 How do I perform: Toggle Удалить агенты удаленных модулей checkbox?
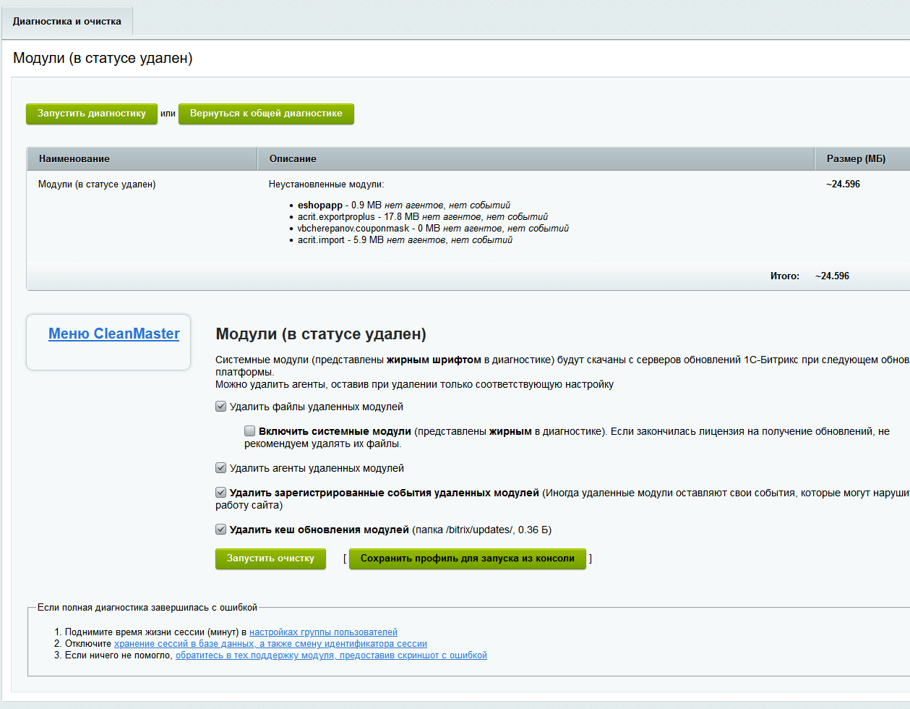pyautogui.click(x=221, y=468)
